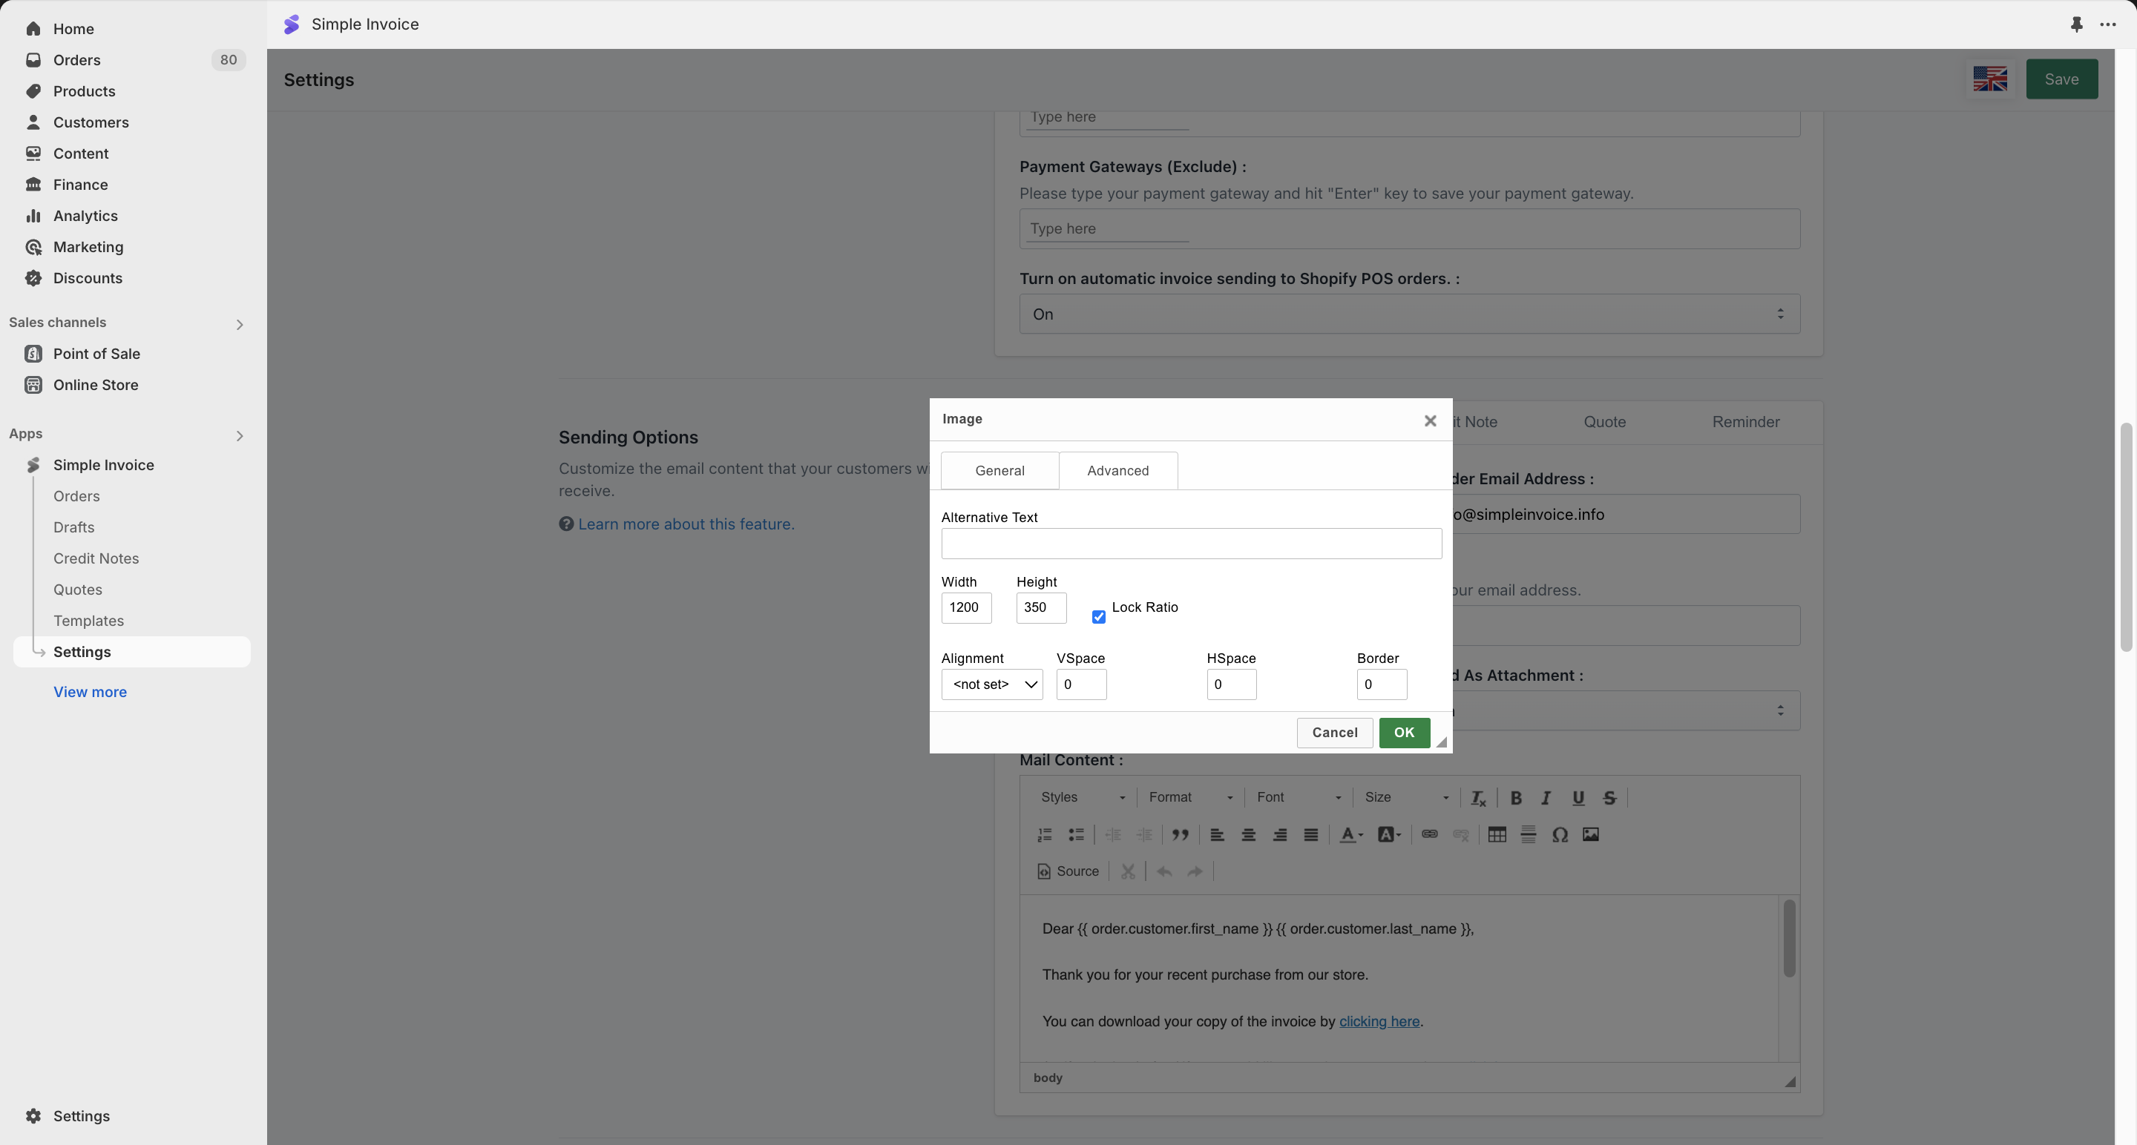Click the Insert Image toolbar icon
Viewport: 2137px width, 1145px height.
(1590, 835)
